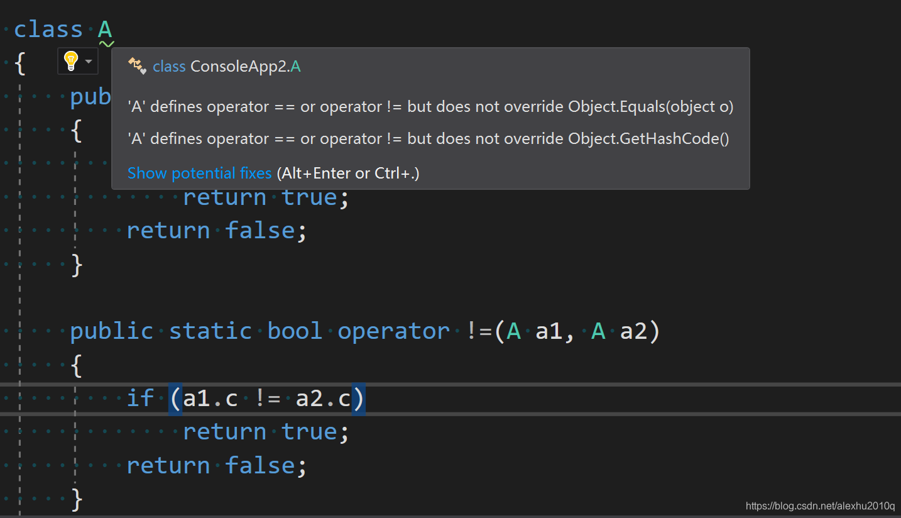Viewport: 901px width, 518px height.
Task: Click 'public' keyword of operator != declaration
Action: click(x=112, y=331)
